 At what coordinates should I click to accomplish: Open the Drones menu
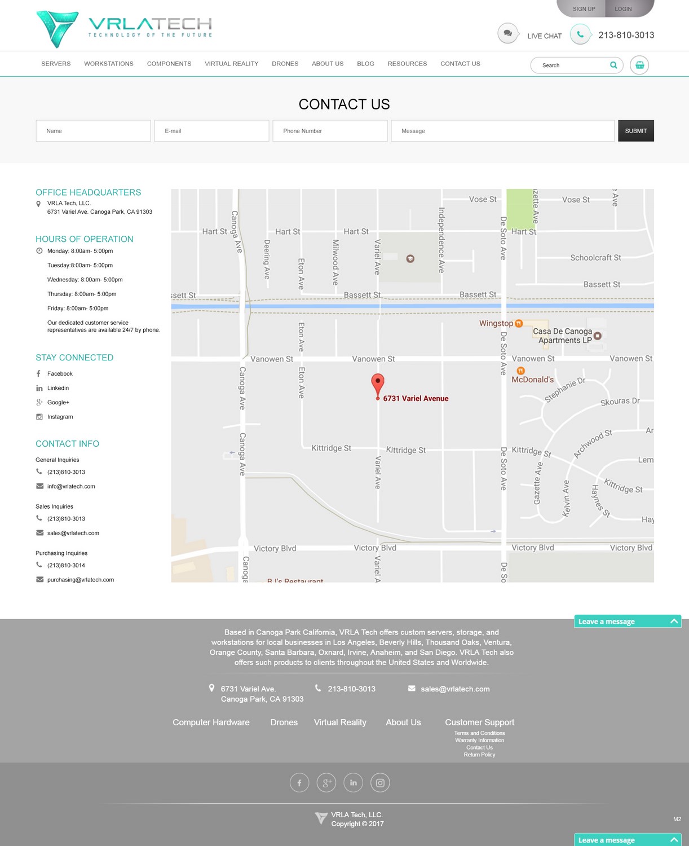[x=285, y=64]
